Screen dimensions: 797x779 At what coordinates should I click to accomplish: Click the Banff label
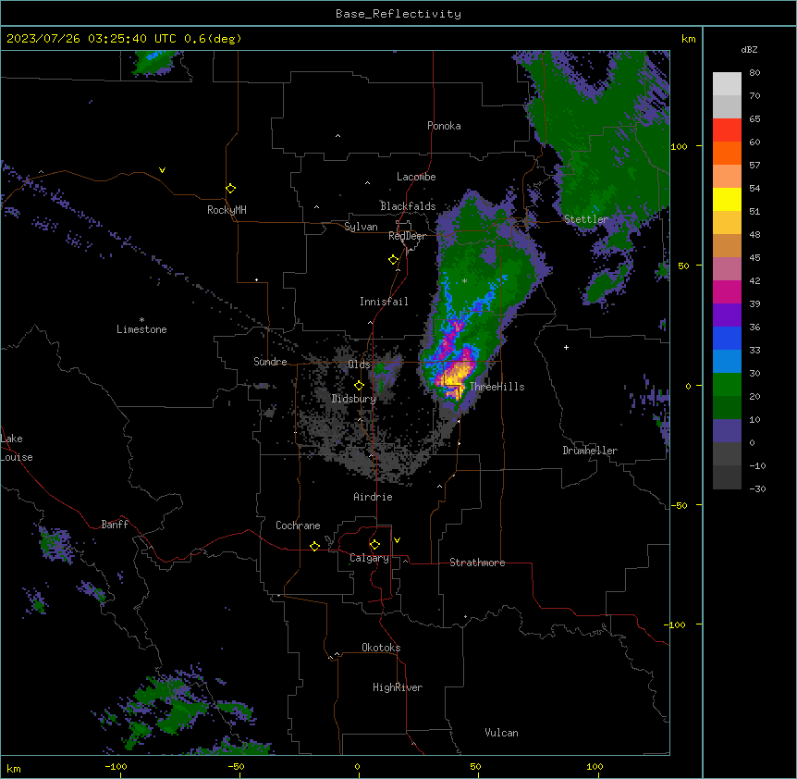click(115, 525)
